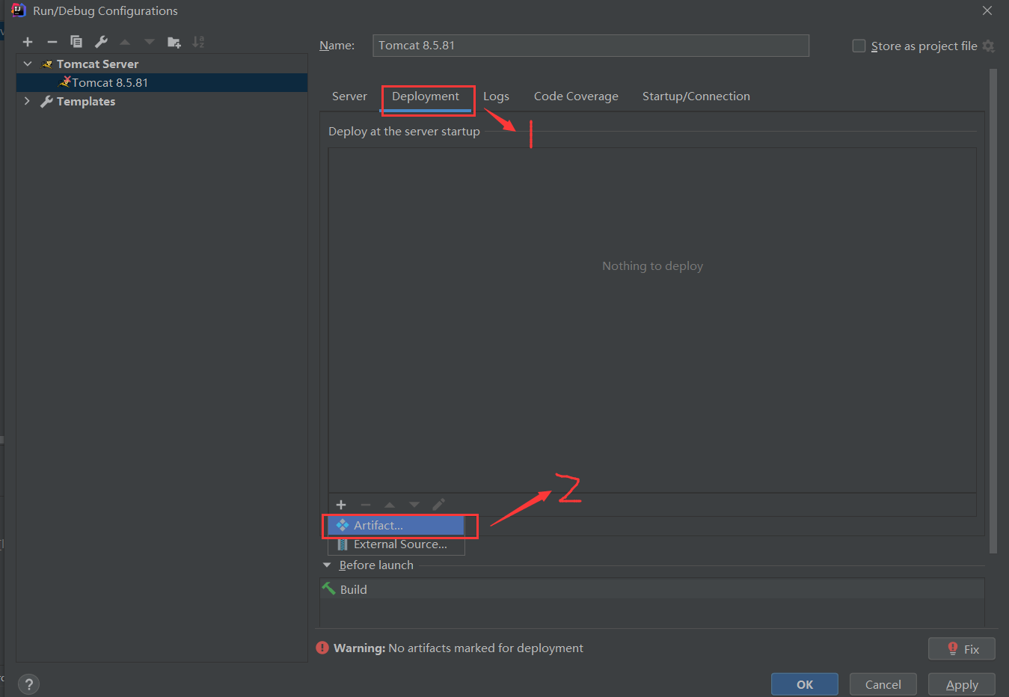Click the Fix button
Screen dimensions: 1009x697
tap(962, 648)
